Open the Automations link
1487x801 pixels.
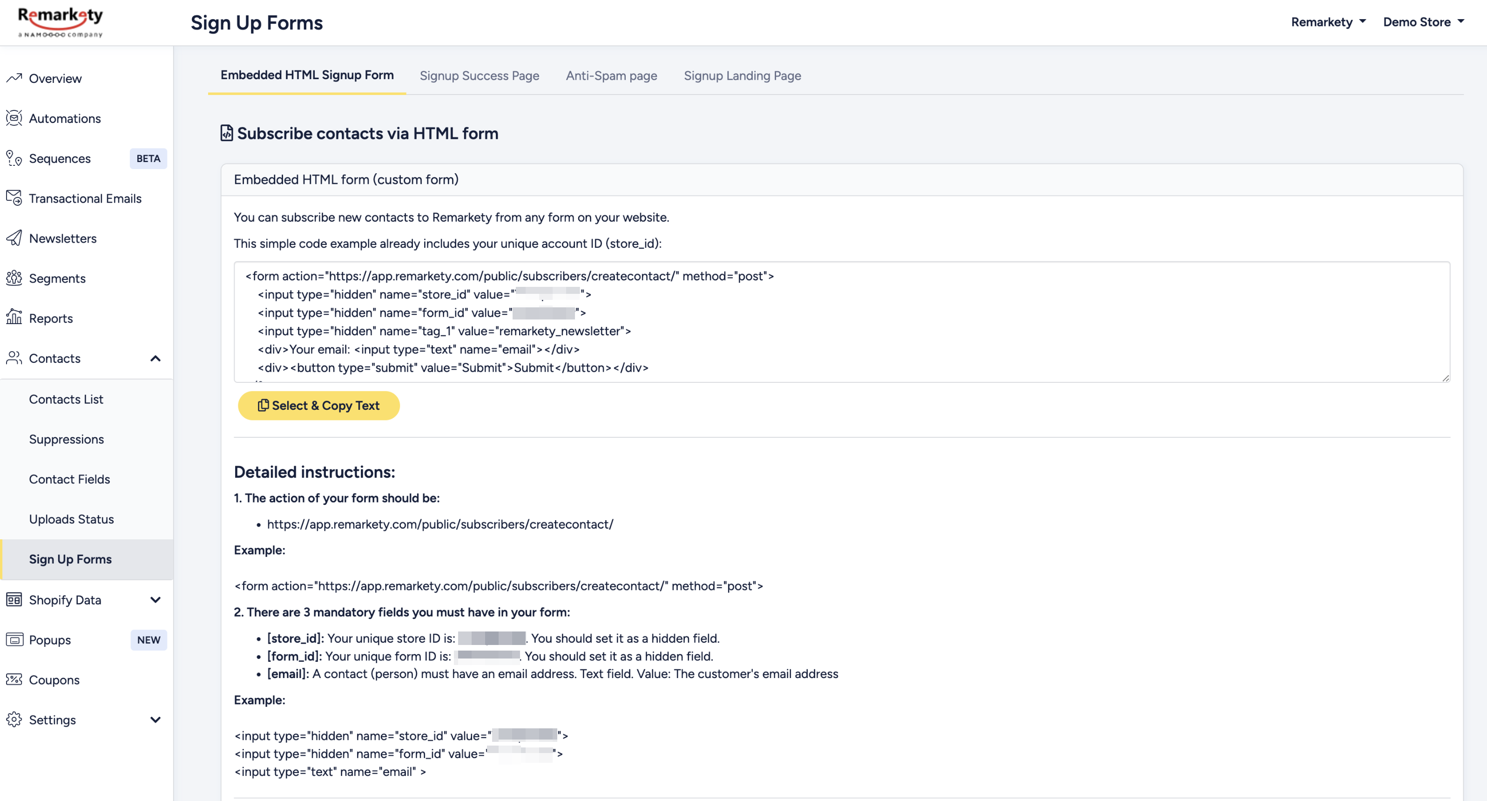coord(65,118)
